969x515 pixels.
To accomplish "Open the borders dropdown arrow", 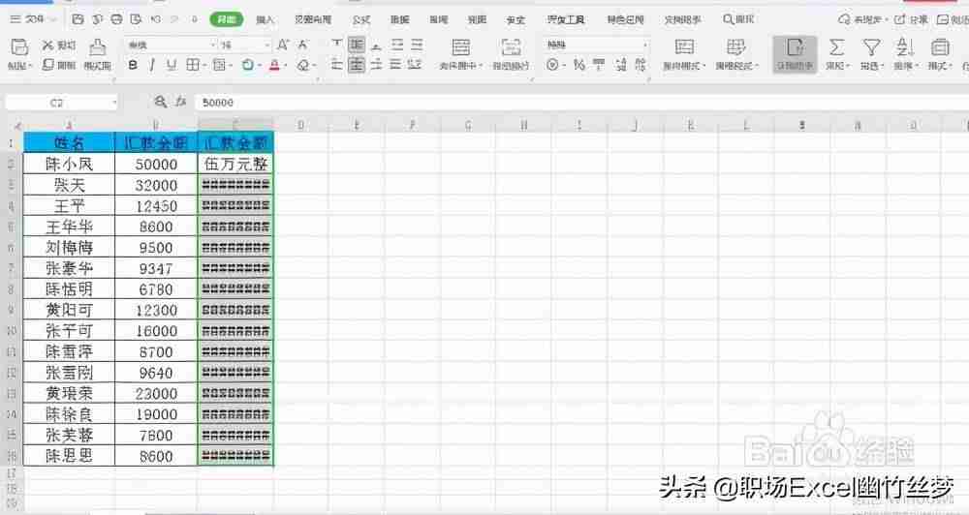I will (203, 66).
